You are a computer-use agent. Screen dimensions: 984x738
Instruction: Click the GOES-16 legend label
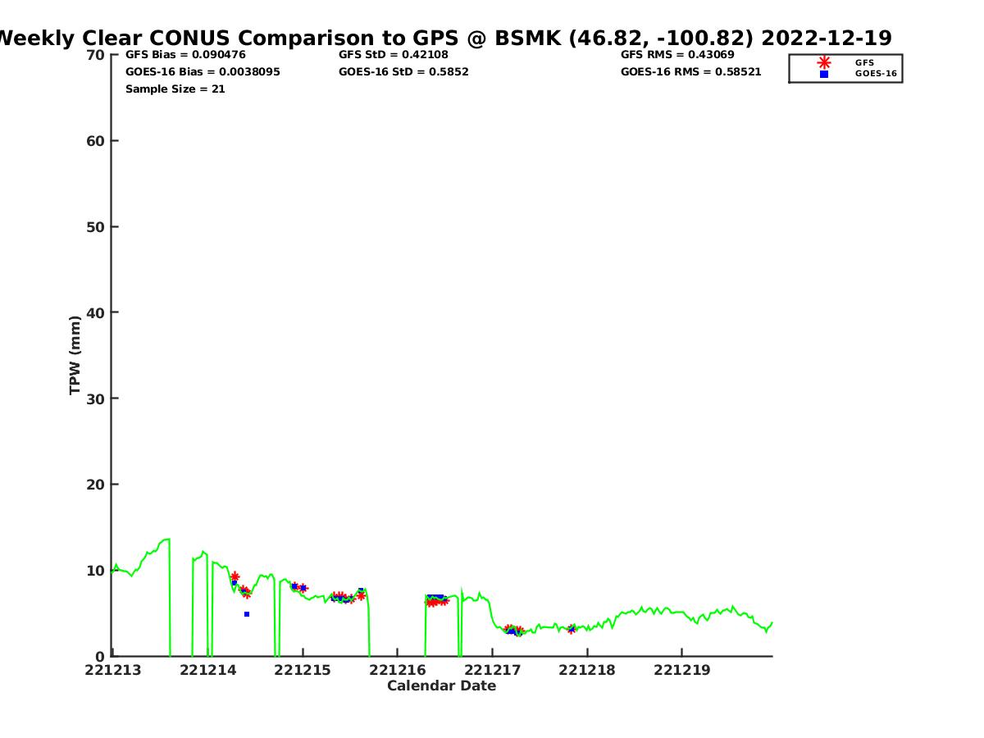[876, 74]
